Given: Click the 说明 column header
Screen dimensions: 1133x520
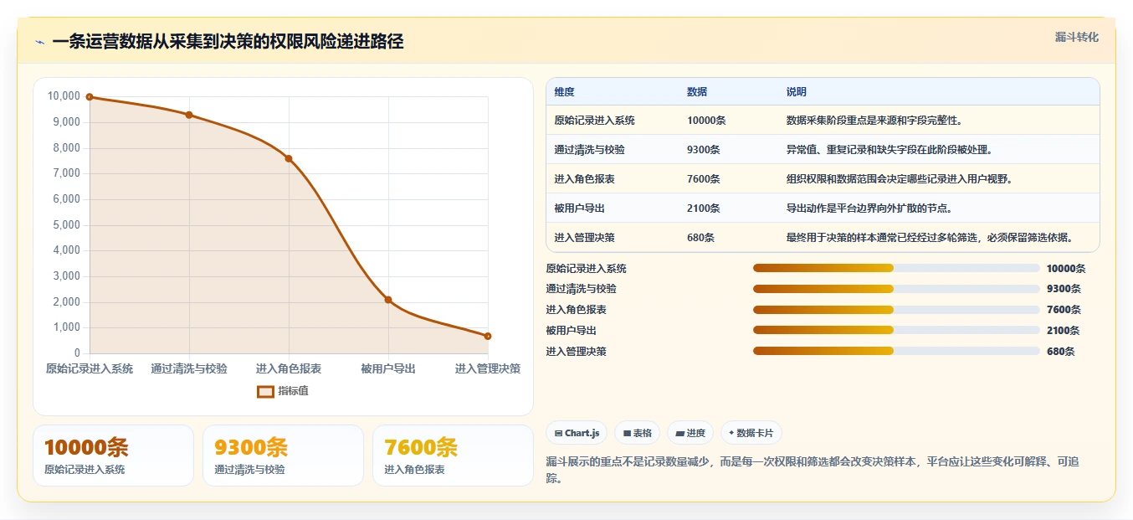Looking at the screenshot, I should (797, 92).
